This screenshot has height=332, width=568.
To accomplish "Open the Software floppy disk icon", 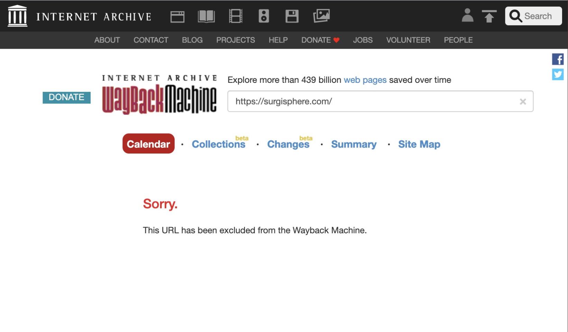I will (292, 16).
